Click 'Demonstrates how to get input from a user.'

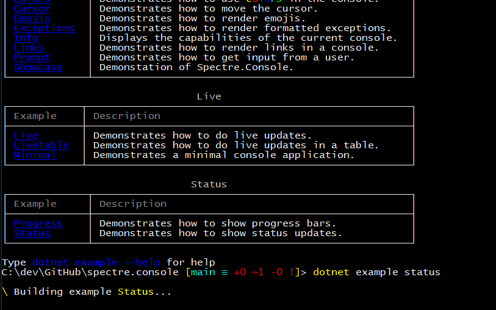227,57
